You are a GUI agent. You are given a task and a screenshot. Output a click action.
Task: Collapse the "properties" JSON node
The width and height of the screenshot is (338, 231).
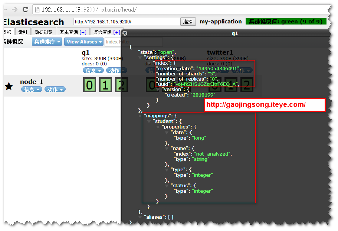[x=158, y=127]
